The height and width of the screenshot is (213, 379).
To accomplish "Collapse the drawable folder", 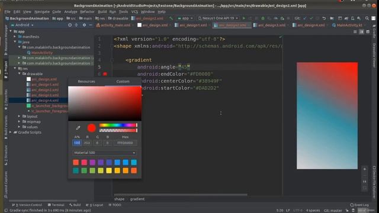I will click(20, 74).
